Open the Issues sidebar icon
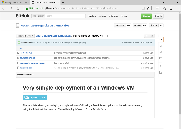Viewport: 181px width, 129px height. click(161, 46)
